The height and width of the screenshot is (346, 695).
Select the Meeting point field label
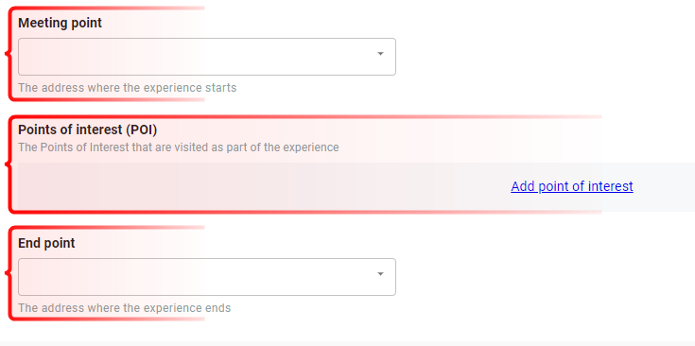60,23
